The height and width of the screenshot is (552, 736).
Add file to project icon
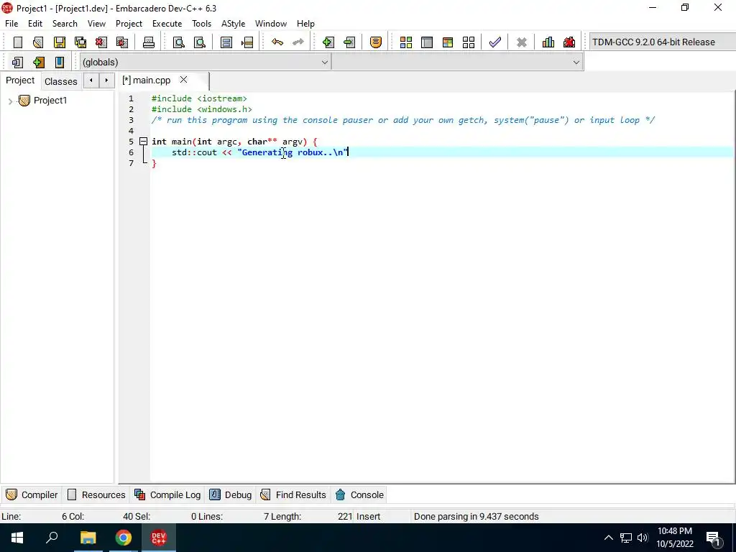tap(328, 42)
